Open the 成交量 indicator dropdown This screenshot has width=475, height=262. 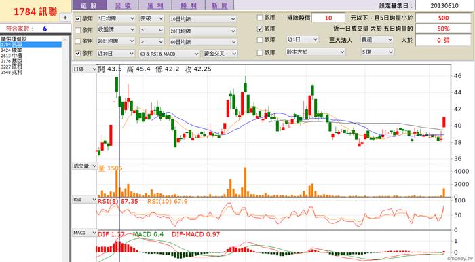tap(85, 166)
